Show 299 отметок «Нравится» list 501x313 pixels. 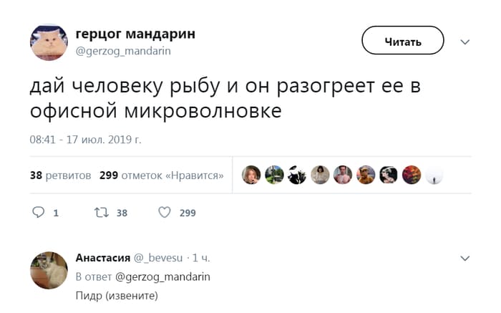[x=162, y=175]
